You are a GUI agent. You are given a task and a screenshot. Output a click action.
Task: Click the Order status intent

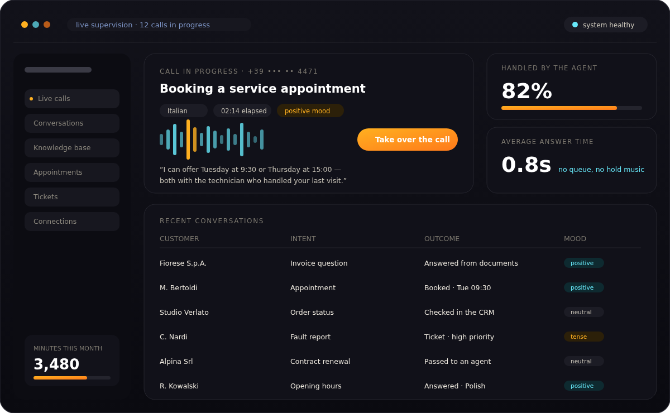point(312,313)
